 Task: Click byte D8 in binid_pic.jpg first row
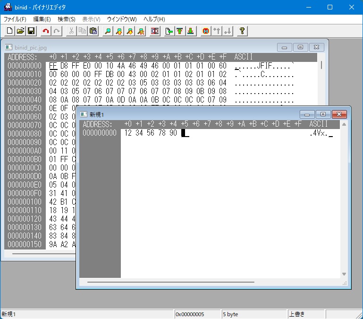tap(64, 66)
